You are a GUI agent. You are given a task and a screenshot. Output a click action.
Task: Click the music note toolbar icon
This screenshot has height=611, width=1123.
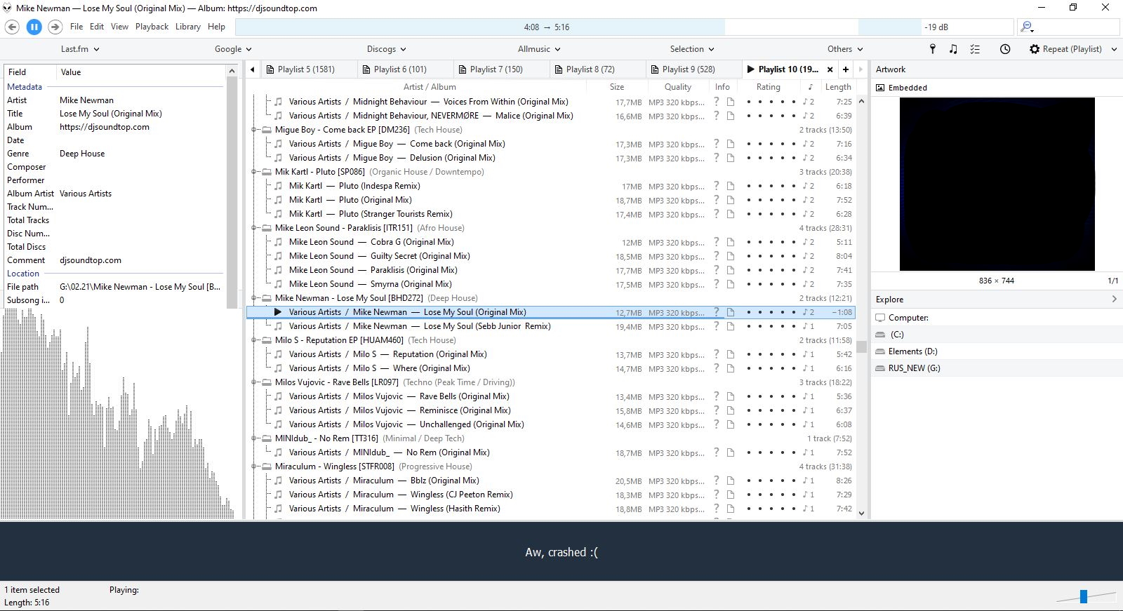click(x=953, y=49)
